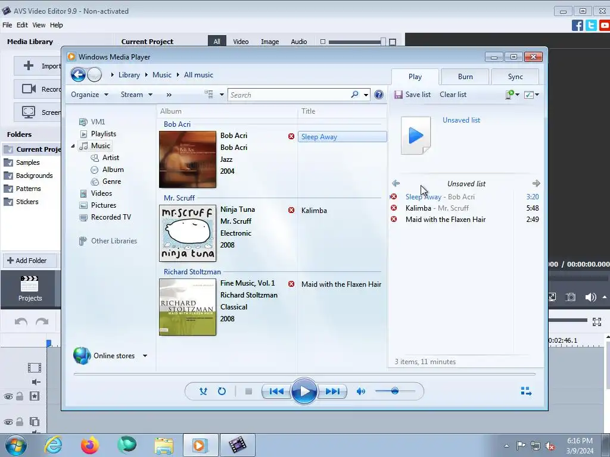Click the Back arrow in Media Player
The height and width of the screenshot is (457, 610).
point(78,74)
